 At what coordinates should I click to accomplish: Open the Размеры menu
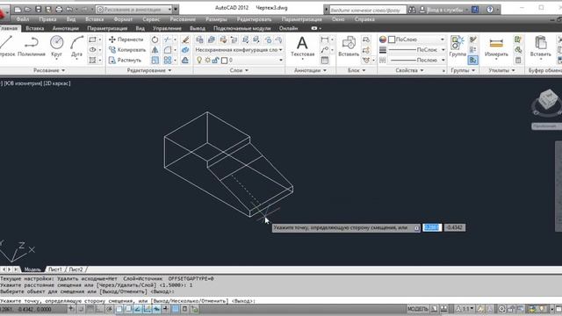[216, 19]
